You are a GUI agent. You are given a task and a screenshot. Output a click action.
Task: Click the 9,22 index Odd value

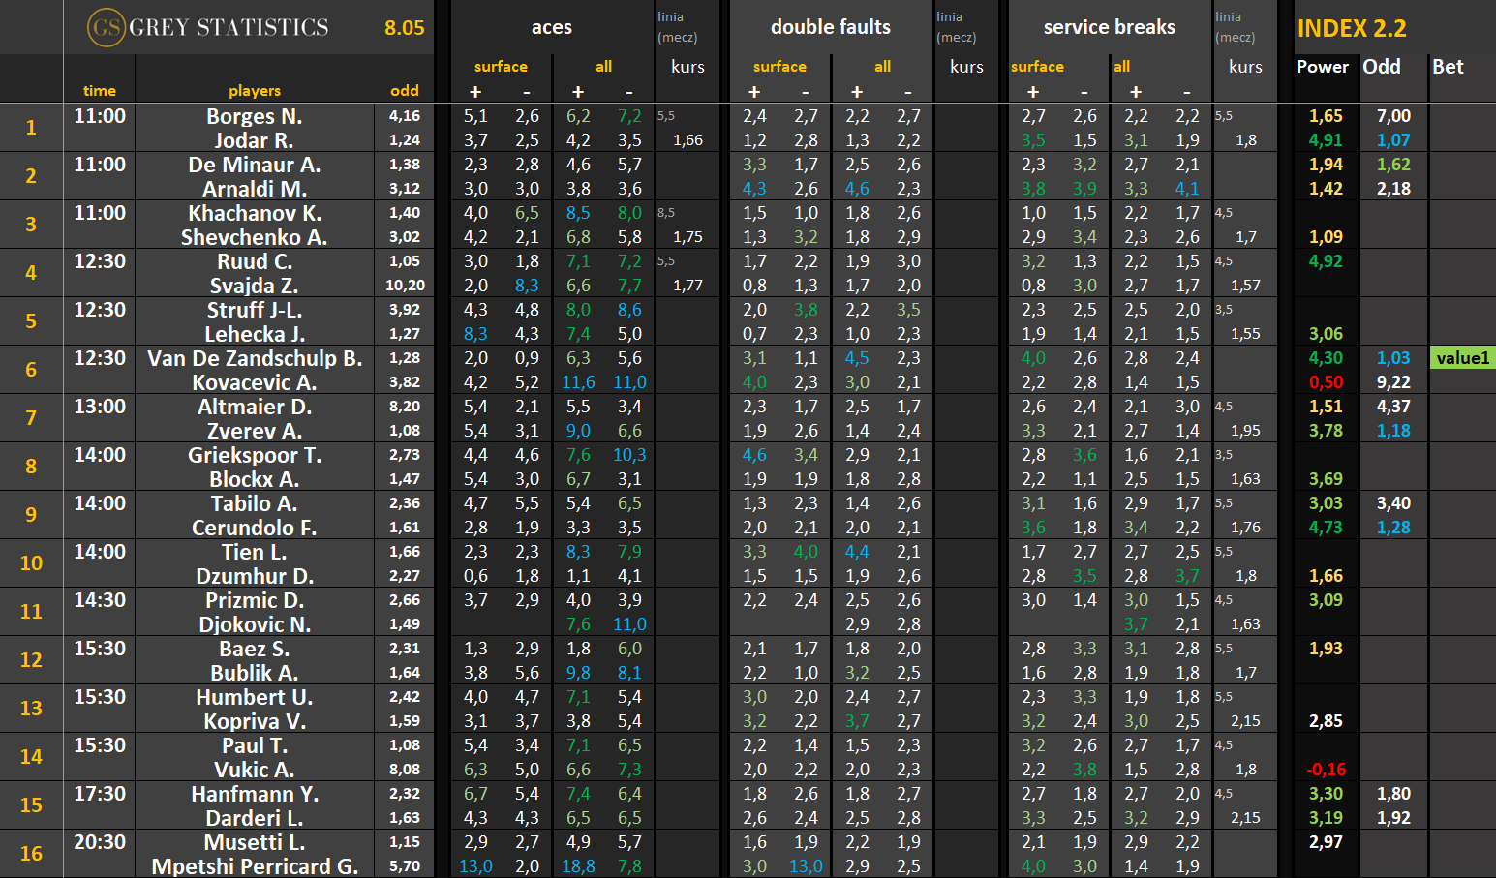pos(1393,382)
